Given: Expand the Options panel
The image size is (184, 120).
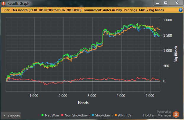Looking at the screenshot, I should 11,116.
